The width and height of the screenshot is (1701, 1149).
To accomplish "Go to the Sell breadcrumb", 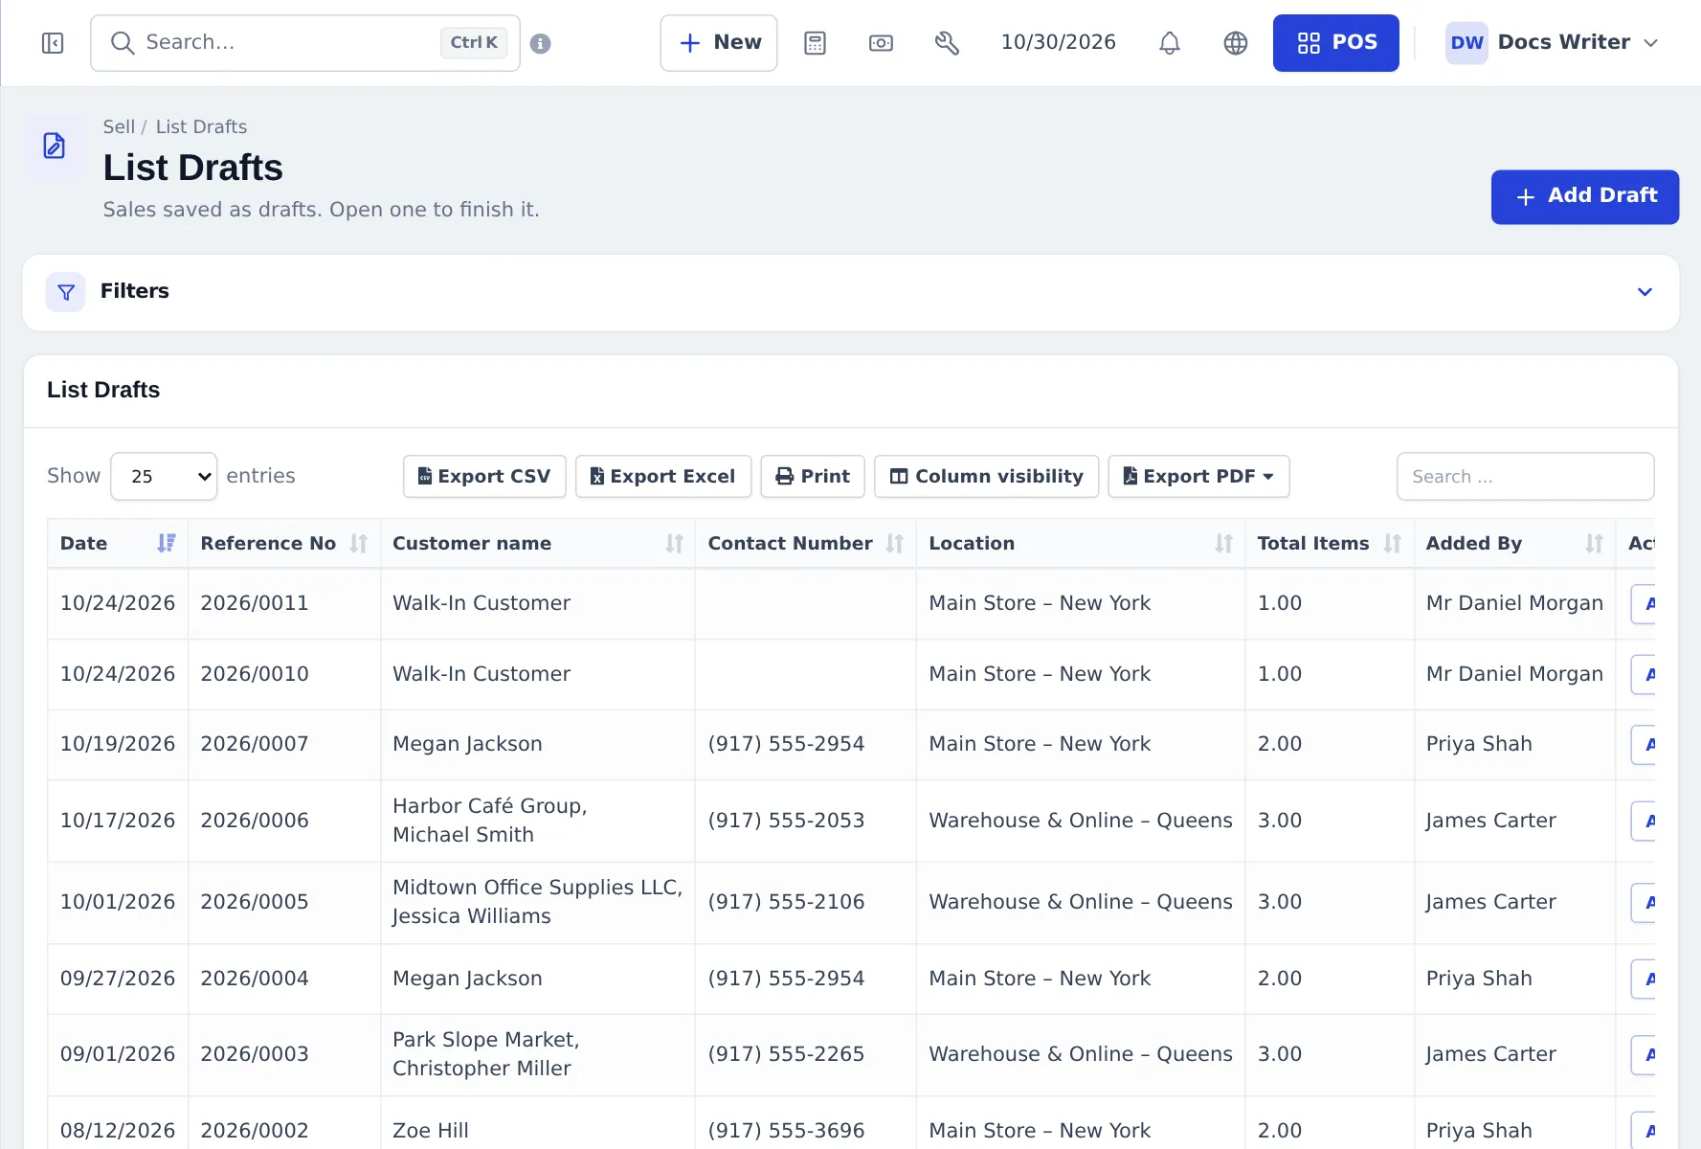I will click(119, 127).
